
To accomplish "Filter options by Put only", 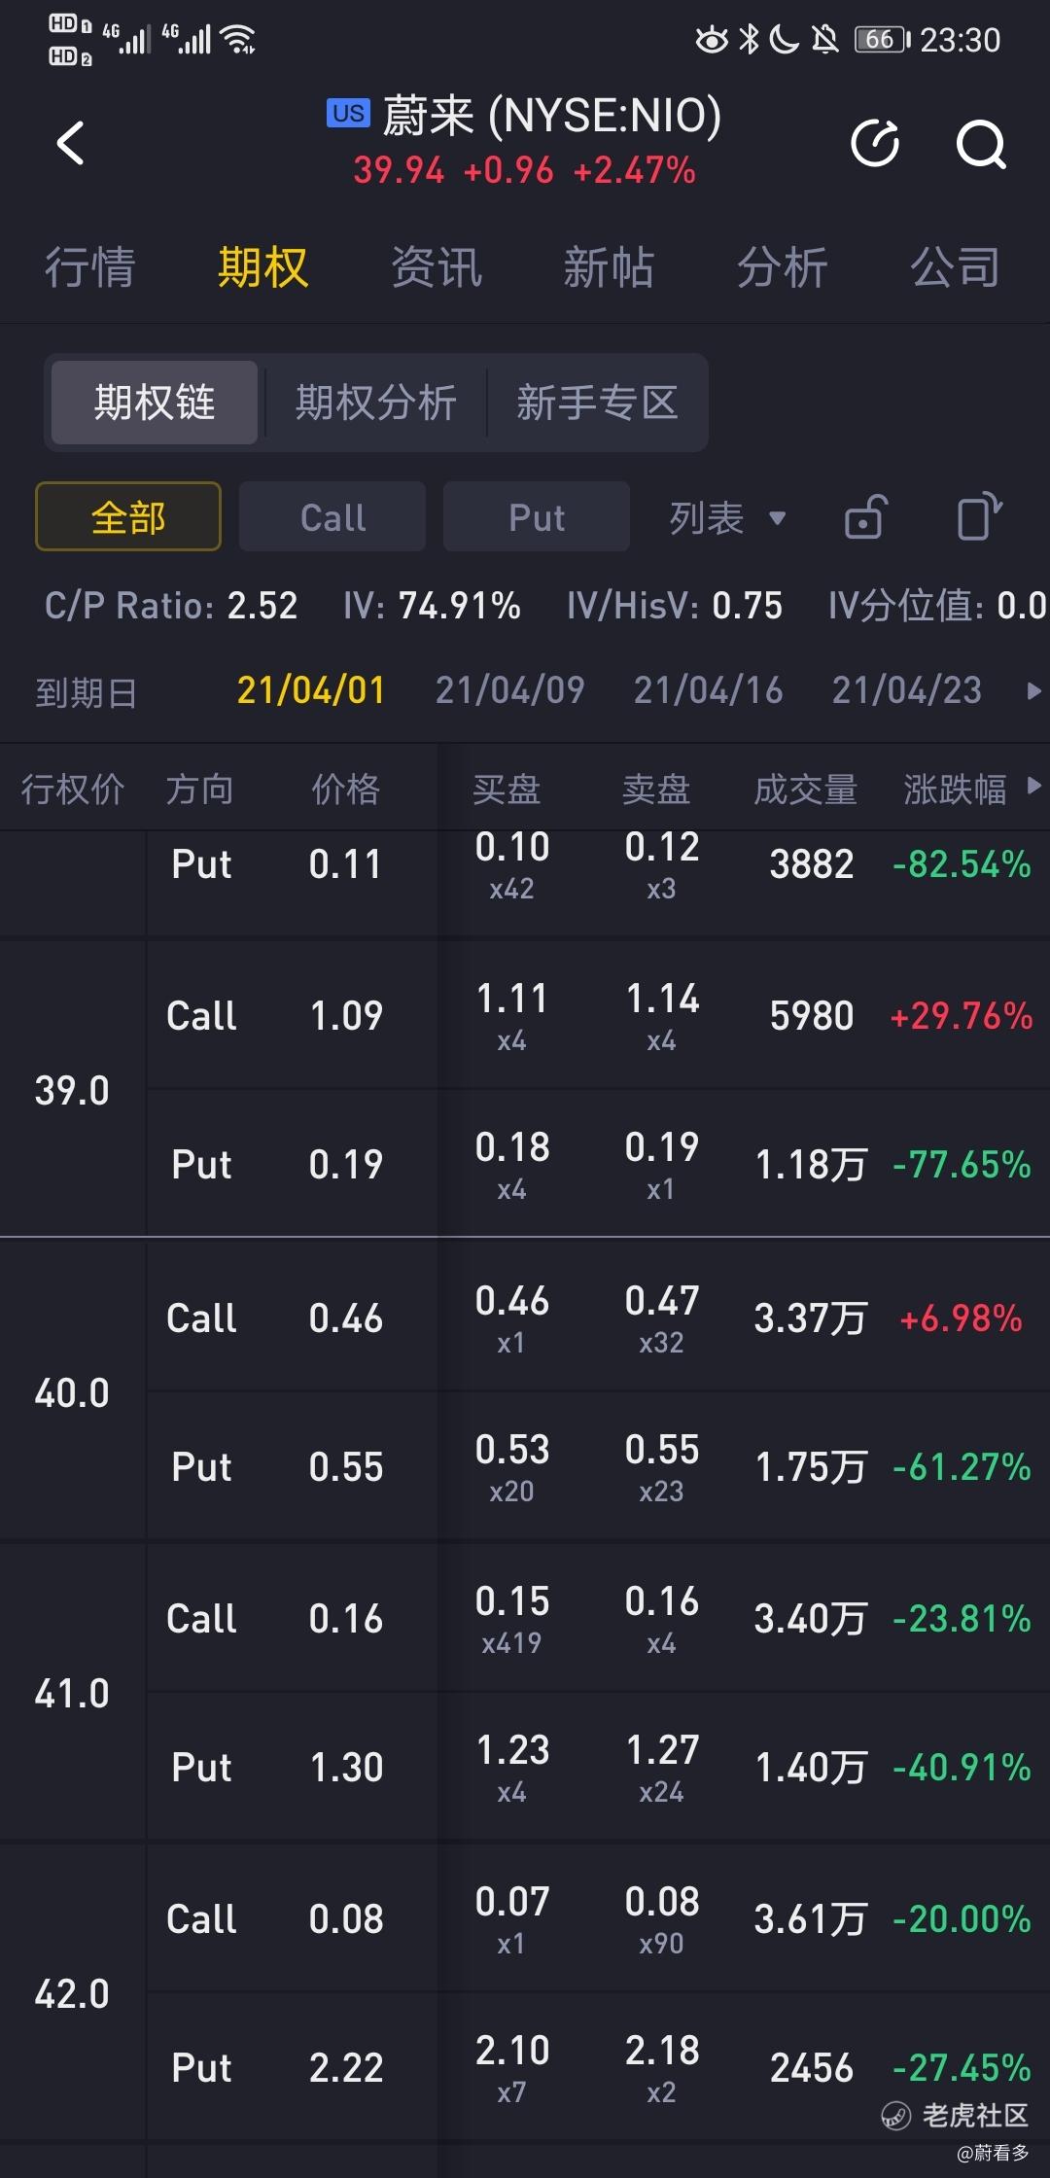I will (537, 516).
